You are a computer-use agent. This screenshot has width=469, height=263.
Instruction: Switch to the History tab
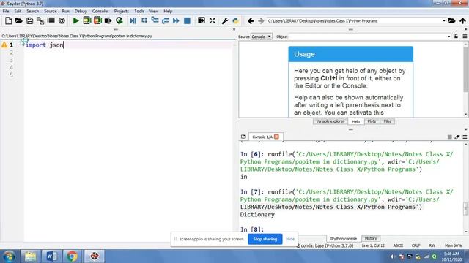point(371,238)
